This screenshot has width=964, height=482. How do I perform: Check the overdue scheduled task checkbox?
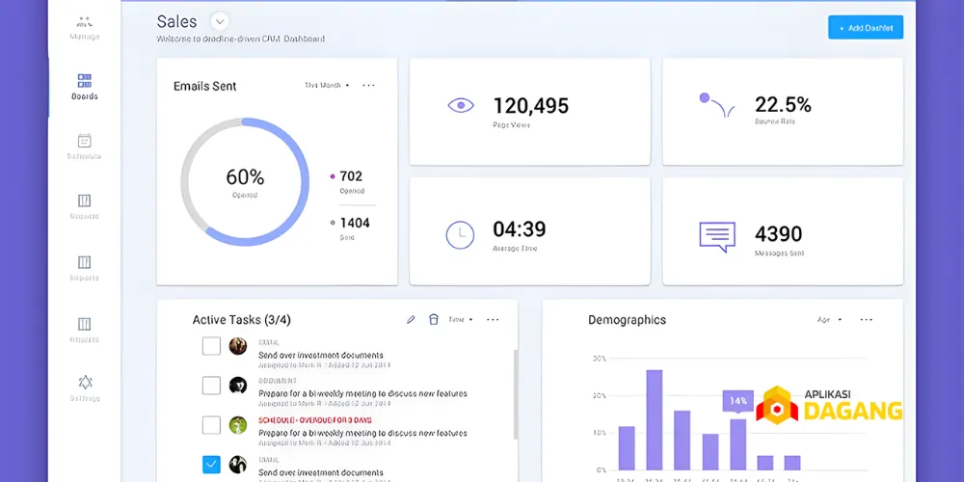(211, 425)
